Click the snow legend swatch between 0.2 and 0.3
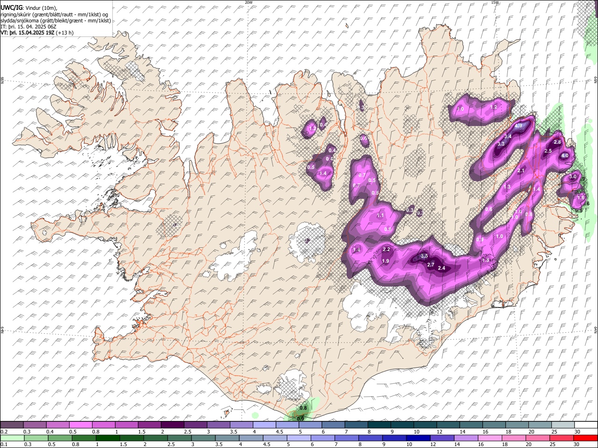Image resolution: width=598 pixels, height=448 pixels. [11, 425]
